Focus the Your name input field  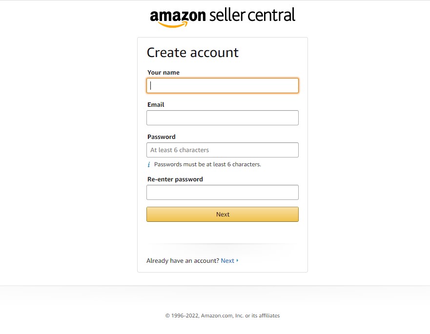click(x=222, y=85)
